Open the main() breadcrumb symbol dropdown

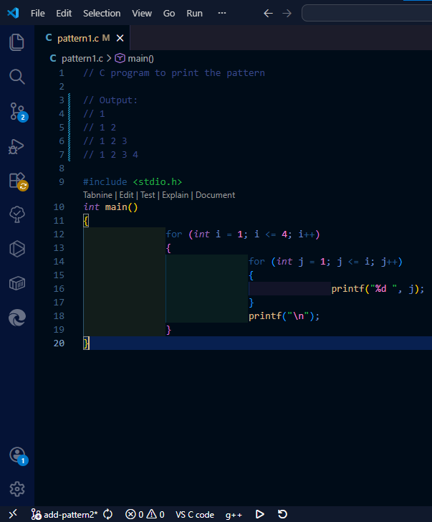pyautogui.click(x=140, y=59)
